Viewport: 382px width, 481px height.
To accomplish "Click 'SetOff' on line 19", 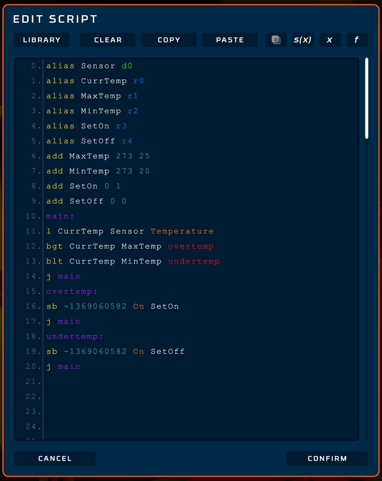I will [168, 351].
